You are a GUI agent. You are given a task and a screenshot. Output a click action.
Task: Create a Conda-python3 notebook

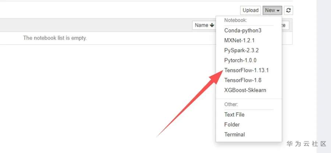click(x=243, y=30)
